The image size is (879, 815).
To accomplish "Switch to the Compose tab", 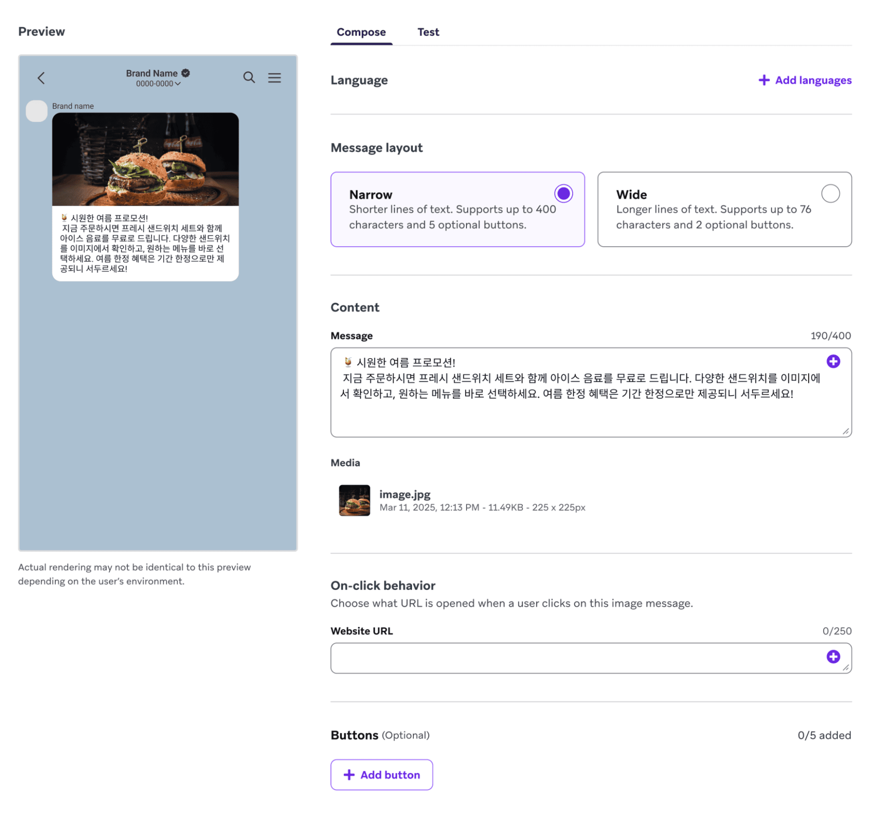I will (x=361, y=32).
